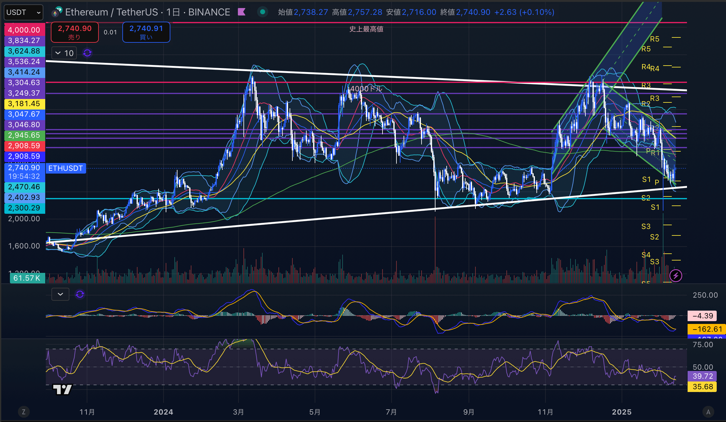Click the red sell button 2,740.90

pos(75,32)
